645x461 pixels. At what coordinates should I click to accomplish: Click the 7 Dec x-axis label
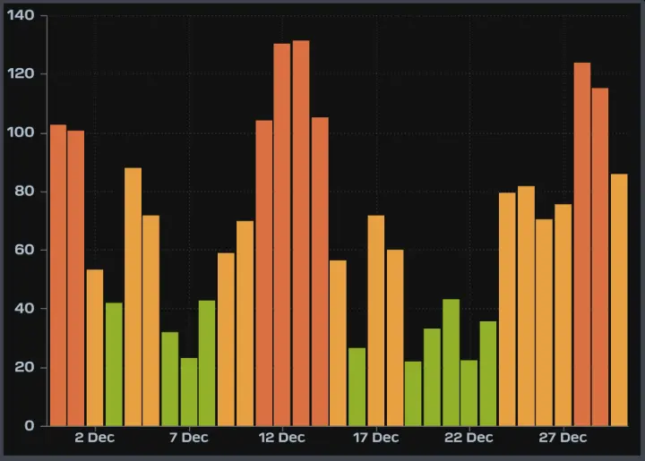tap(188, 438)
